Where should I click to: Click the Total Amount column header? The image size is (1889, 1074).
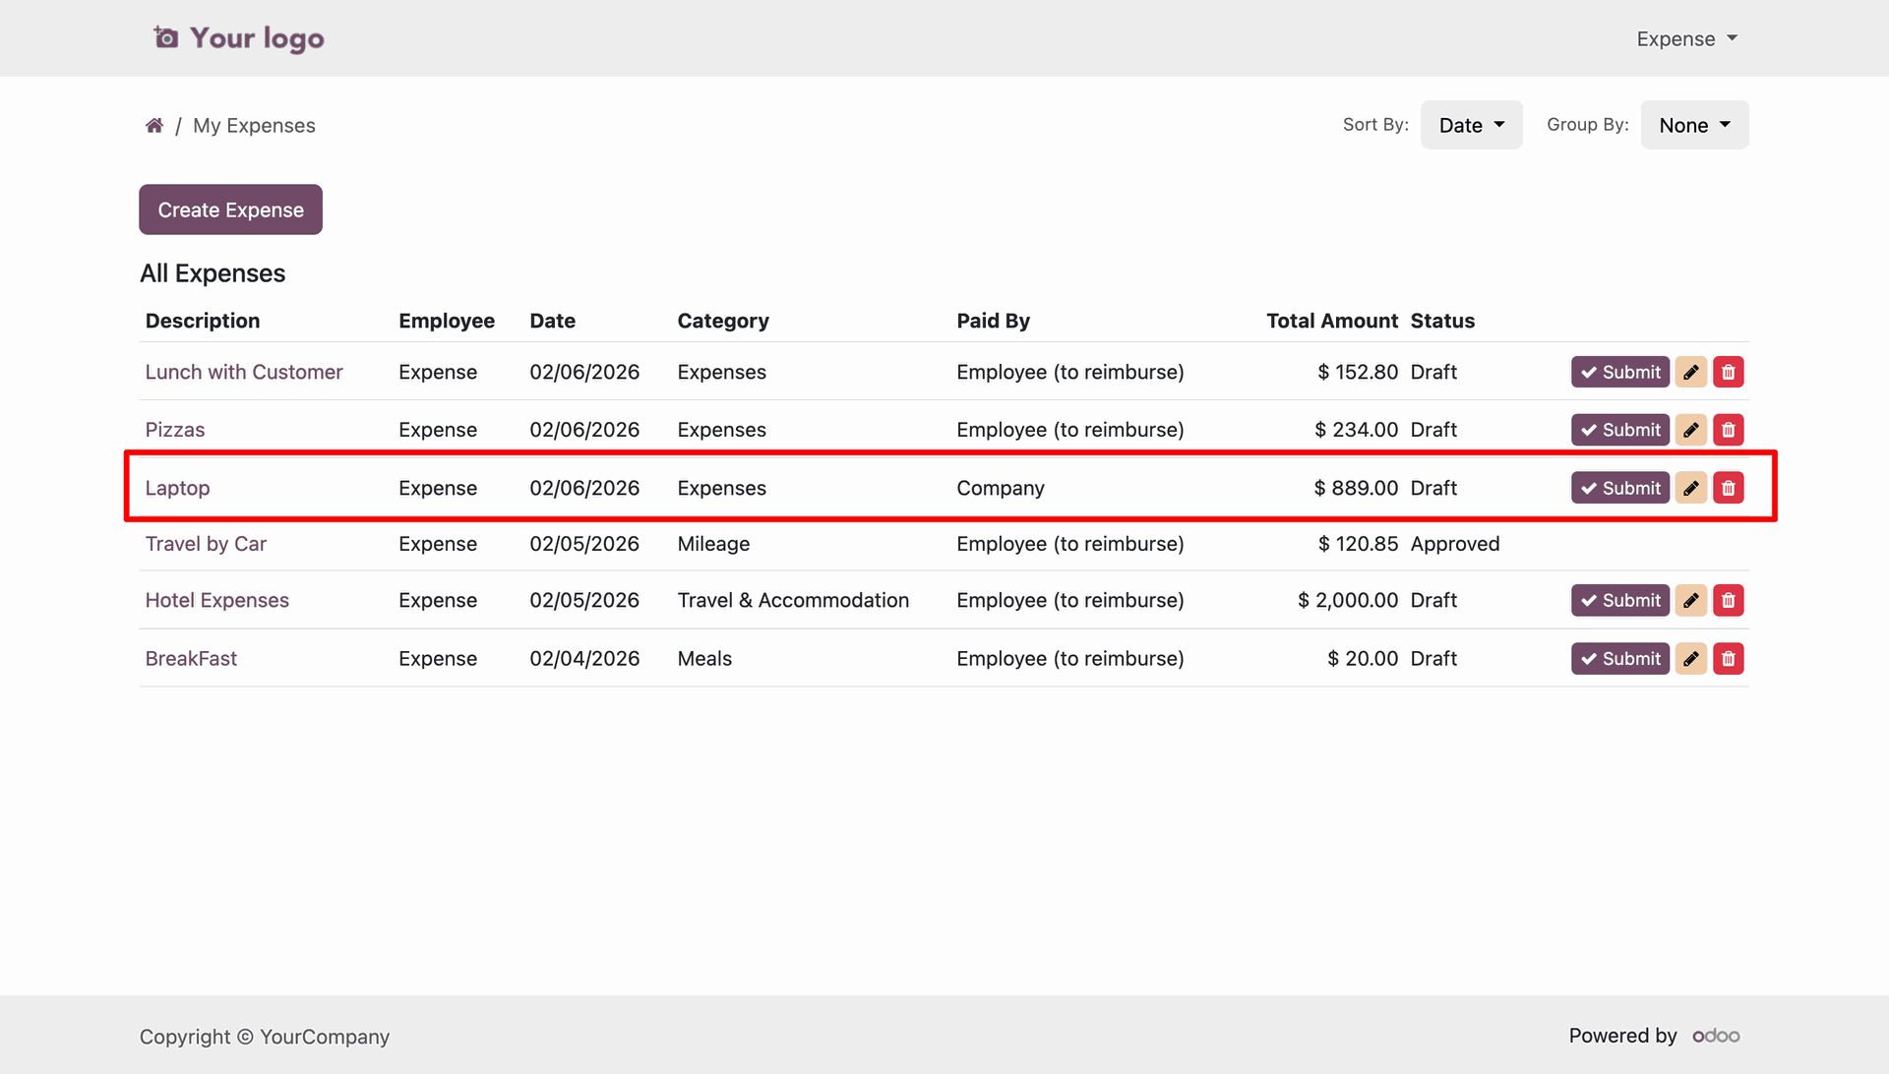pyautogui.click(x=1332, y=321)
